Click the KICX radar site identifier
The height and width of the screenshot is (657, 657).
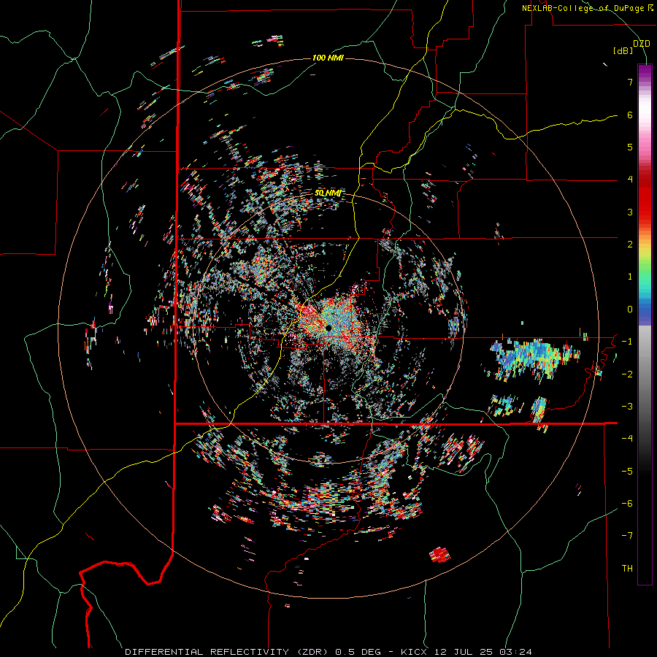point(414,652)
